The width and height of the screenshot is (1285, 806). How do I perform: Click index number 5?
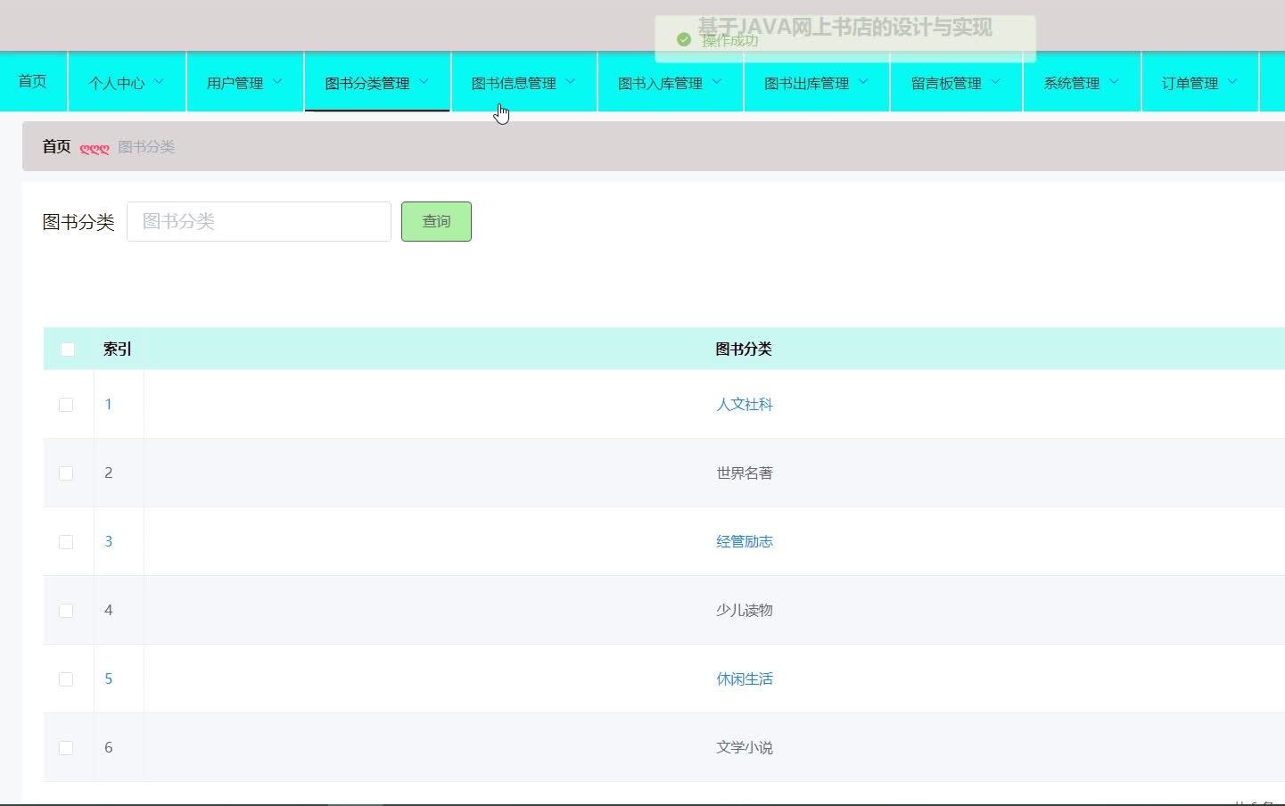pos(109,679)
